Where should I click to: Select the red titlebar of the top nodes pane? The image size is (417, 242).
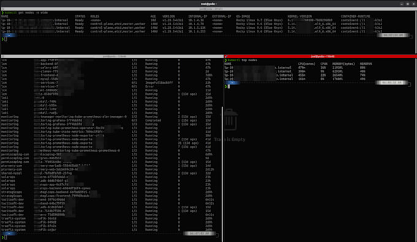321,56
